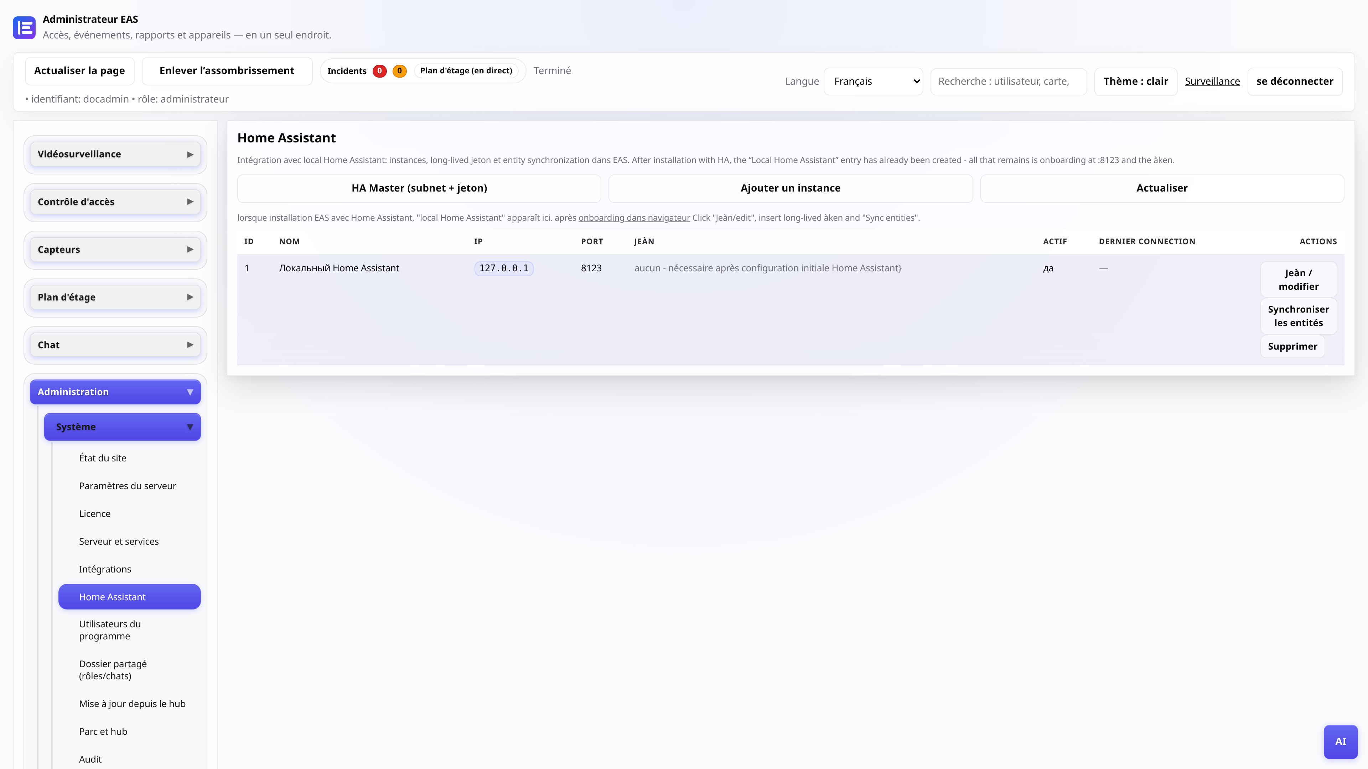Expand the Chat section

click(115, 345)
